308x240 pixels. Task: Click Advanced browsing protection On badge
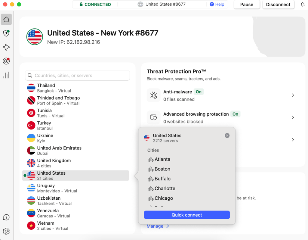(235, 114)
